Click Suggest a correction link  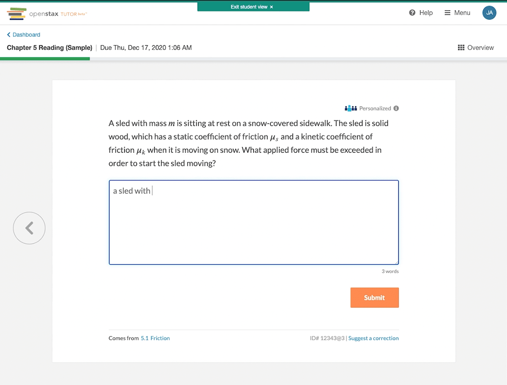(x=373, y=338)
